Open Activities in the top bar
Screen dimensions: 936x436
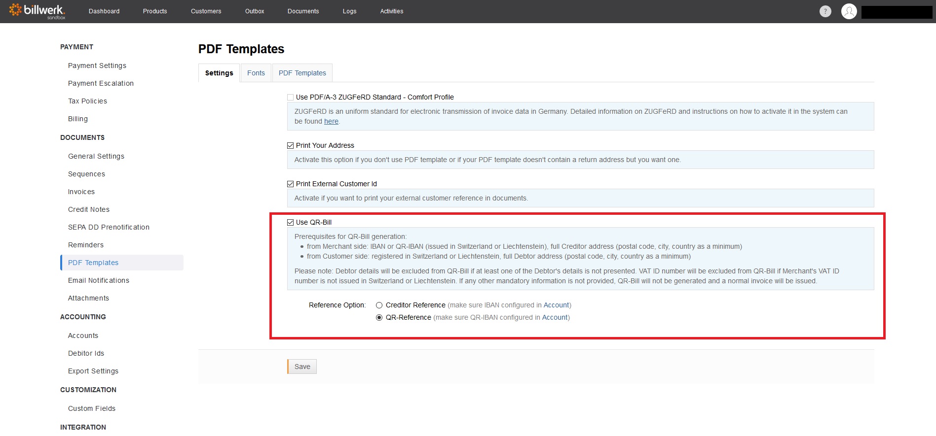point(392,11)
